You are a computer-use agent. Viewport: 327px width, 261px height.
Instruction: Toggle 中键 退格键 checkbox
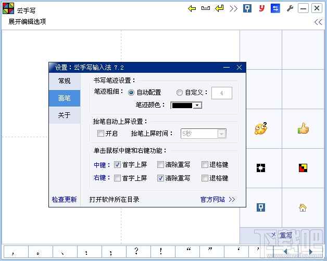pyautogui.click(x=205, y=165)
